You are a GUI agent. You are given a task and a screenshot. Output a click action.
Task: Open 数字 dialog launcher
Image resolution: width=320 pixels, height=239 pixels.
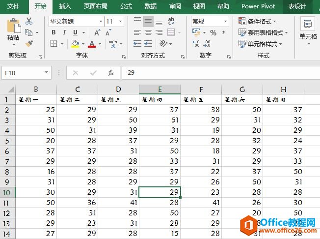pos(229,57)
